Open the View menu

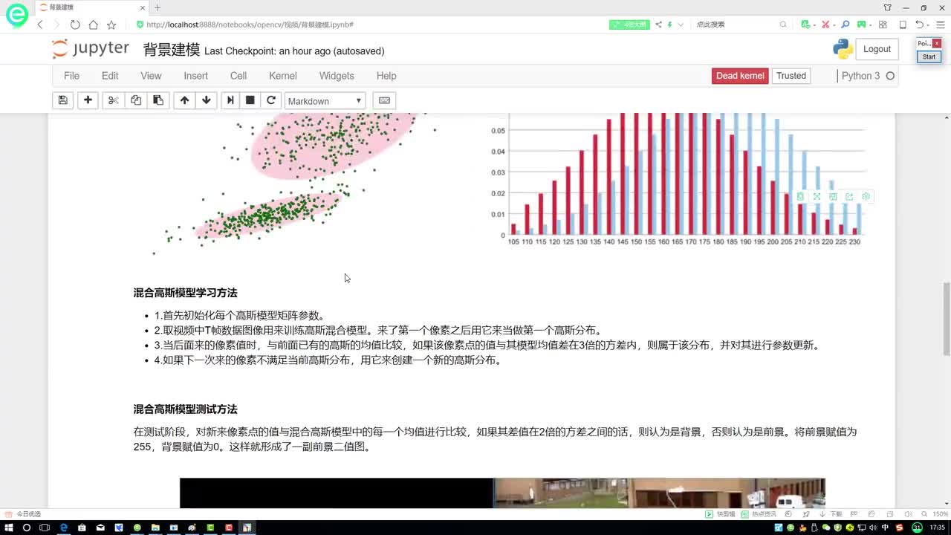151,76
